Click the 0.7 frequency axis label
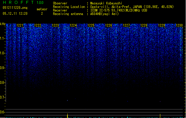 pos(2,97)
